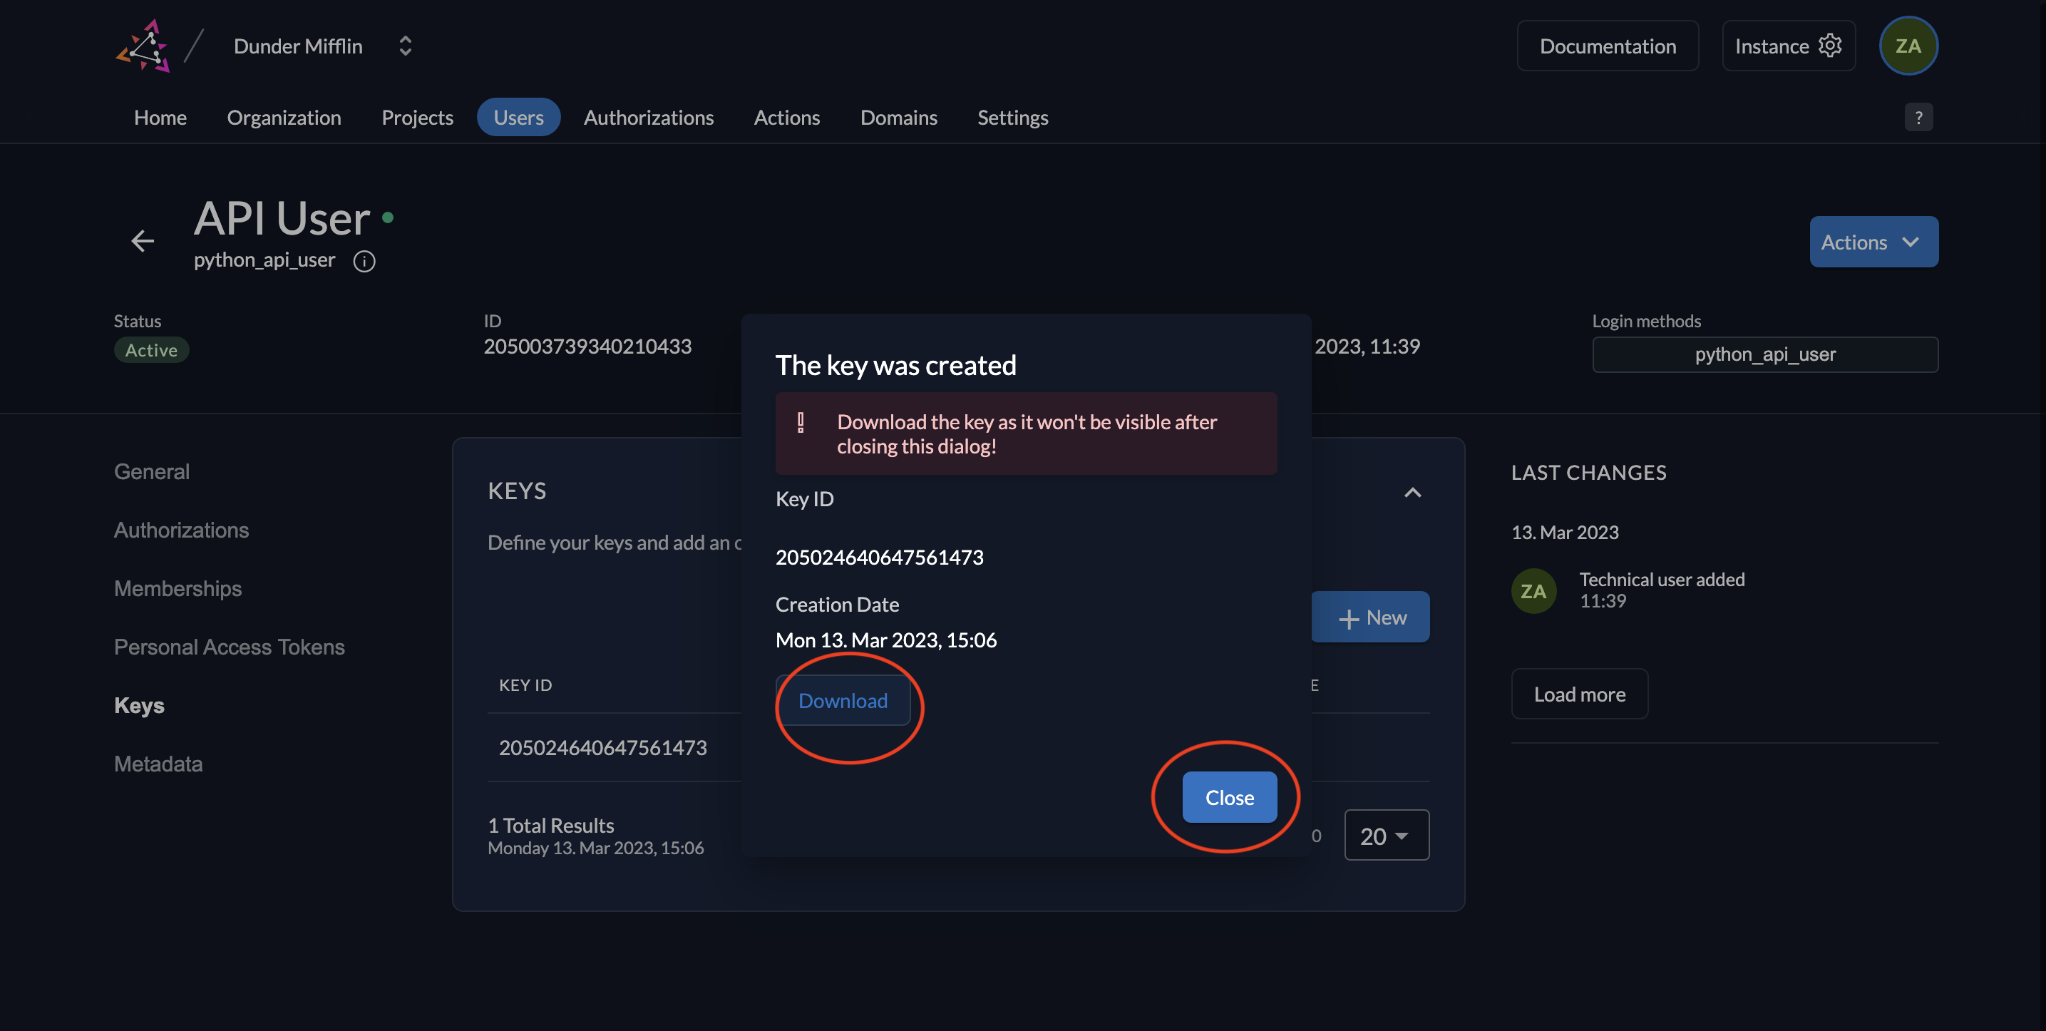
Task: Close the key creation dialog
Action: (x=1228, y=797)
